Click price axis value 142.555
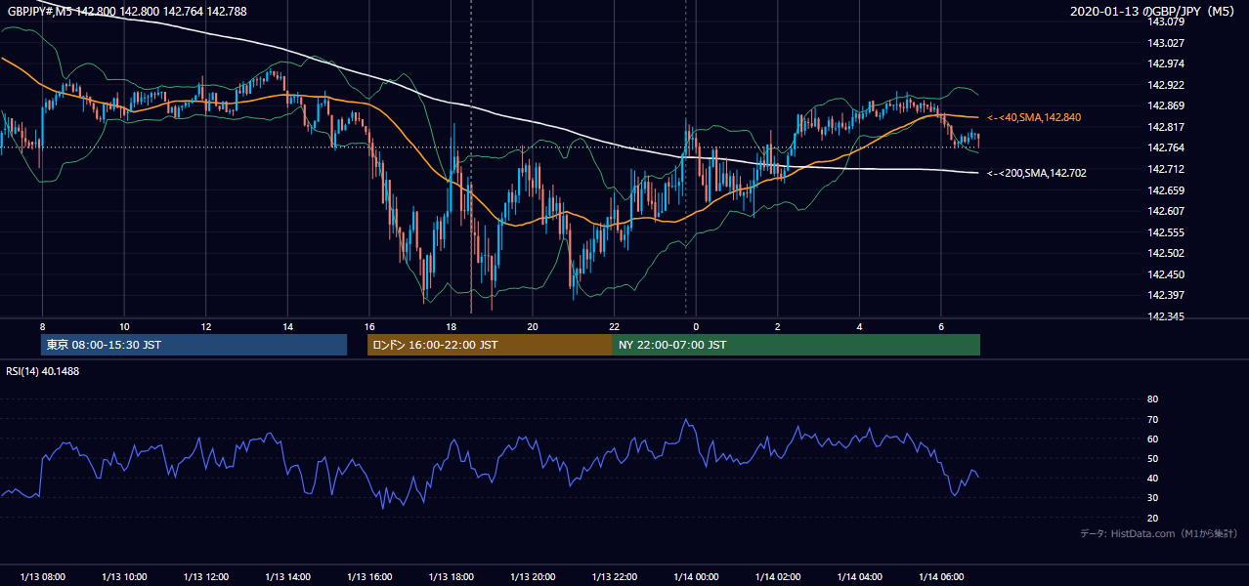Screen dimensions: 1249x586 click(1166, 232)
